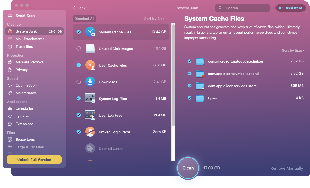
Task: Open the Privacy hand icon
Action: click(x=10, y=70)
